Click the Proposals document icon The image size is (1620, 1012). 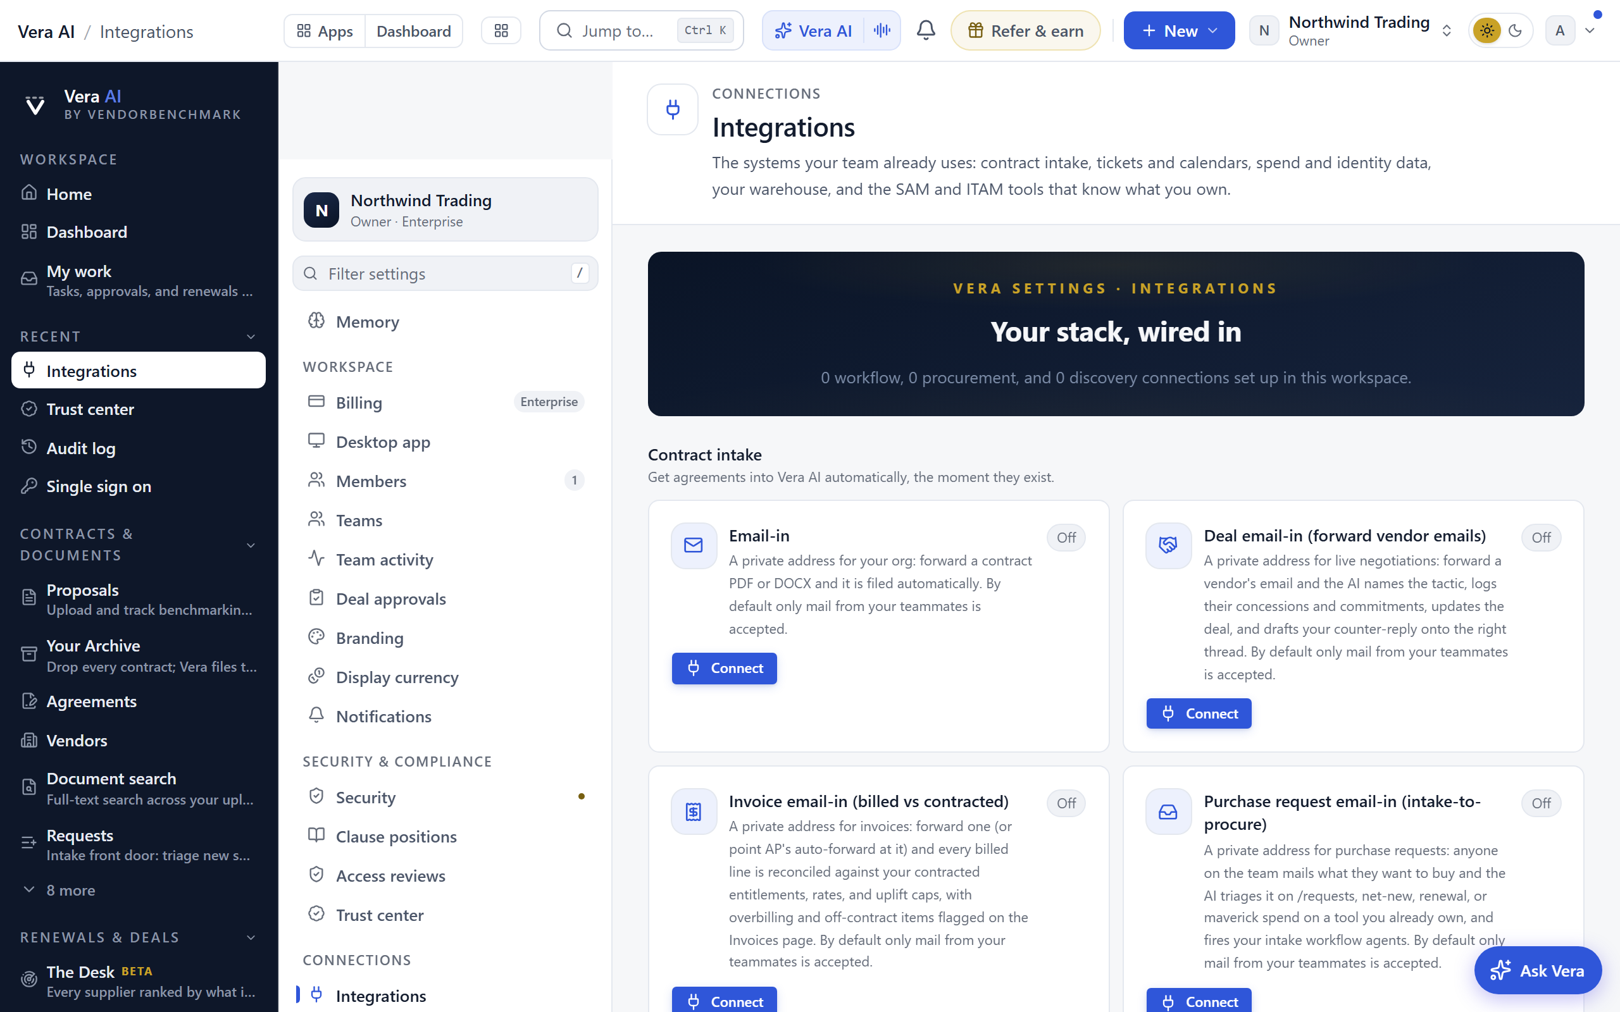tap(28, 598)
